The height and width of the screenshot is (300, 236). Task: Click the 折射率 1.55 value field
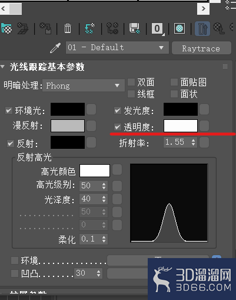click(x=177, y=142)
